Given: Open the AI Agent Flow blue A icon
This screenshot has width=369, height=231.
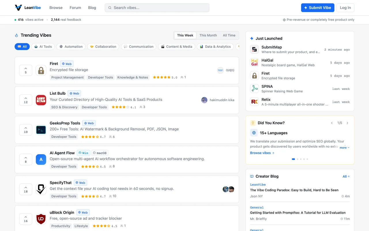Looking at the screenshot, I should point(41,160).
